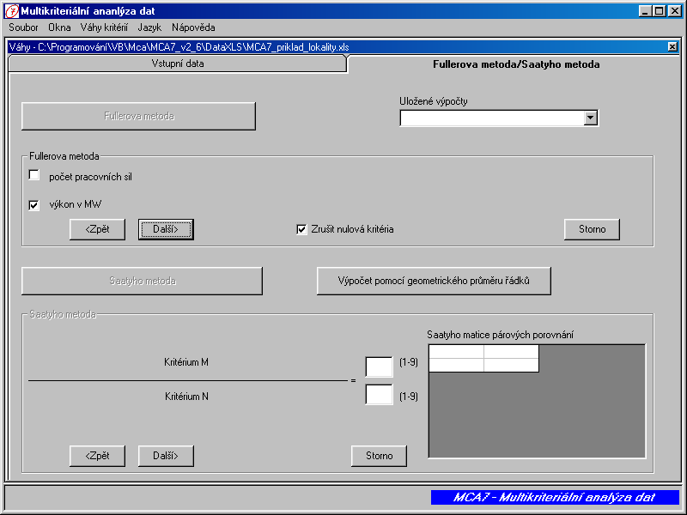Viewport: 687px width, 515px height.
Task: Open the Nápověda help menu
Action: [193, 27]
